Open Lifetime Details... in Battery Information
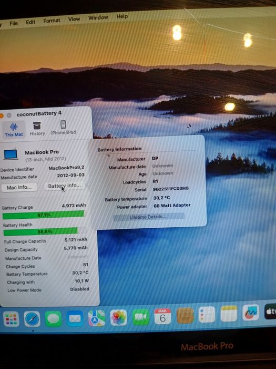This screenshot has height=369, width=276. [x=149, y=217]
